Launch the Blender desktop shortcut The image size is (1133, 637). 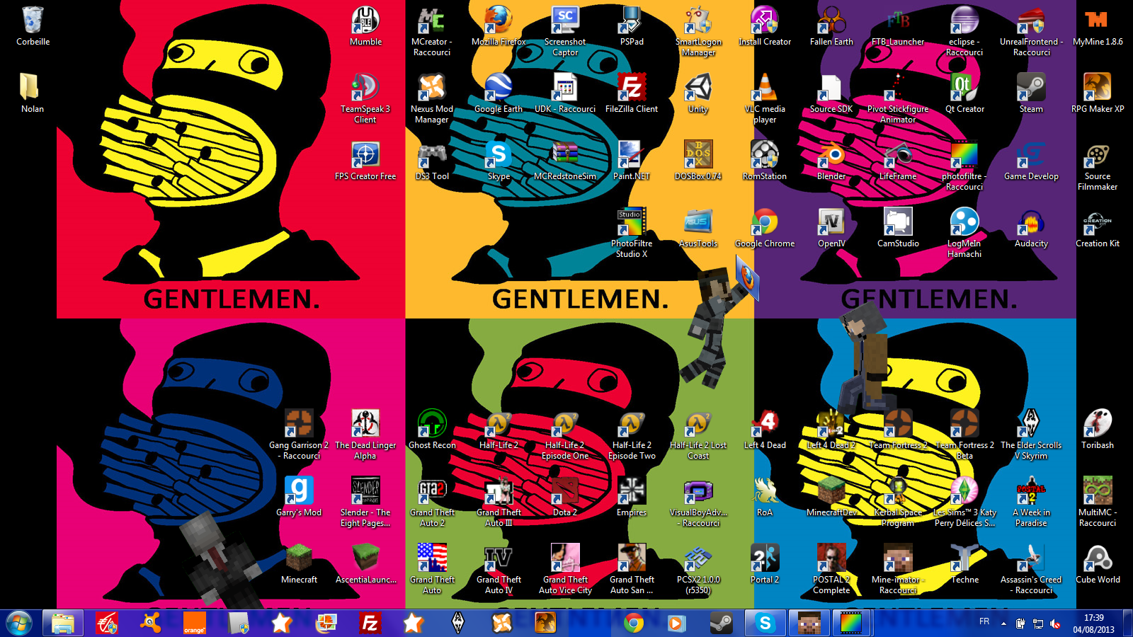click(831, 157)
